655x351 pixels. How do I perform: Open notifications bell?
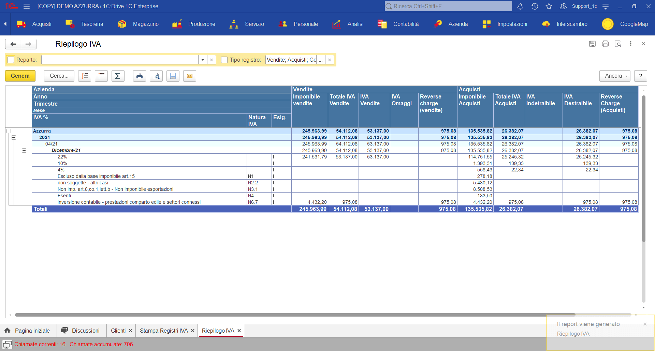(520, 6)
